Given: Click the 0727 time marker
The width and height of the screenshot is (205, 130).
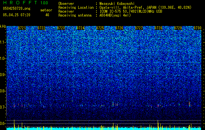Looking at the screenshot, I should (139, 28).
